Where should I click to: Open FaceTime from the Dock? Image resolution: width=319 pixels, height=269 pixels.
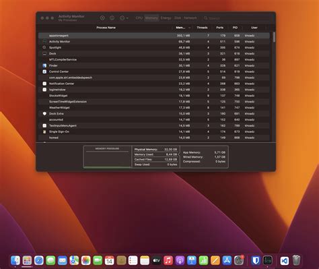(98, 260)
